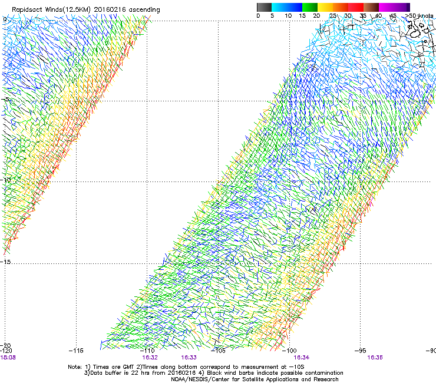Screen dimensions: 436x383
Task: Click the '10' legend scale label
Action: [x=288, y=16]
